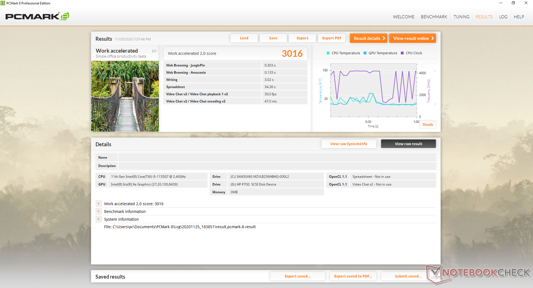Click the CPU Clock legend swatch

[402, 53]
